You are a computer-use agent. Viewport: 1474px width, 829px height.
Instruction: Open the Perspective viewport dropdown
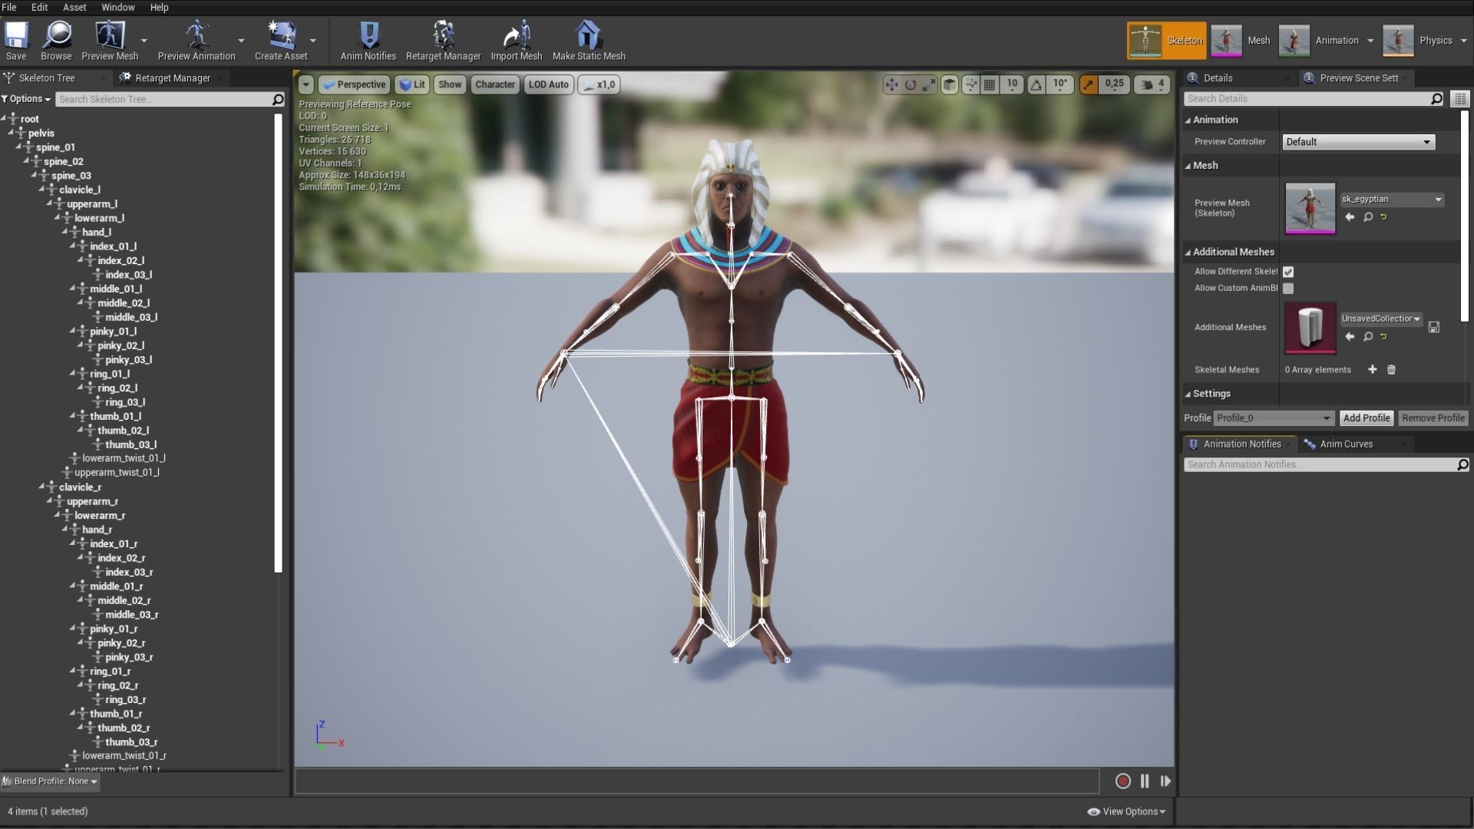click(354, 84)
